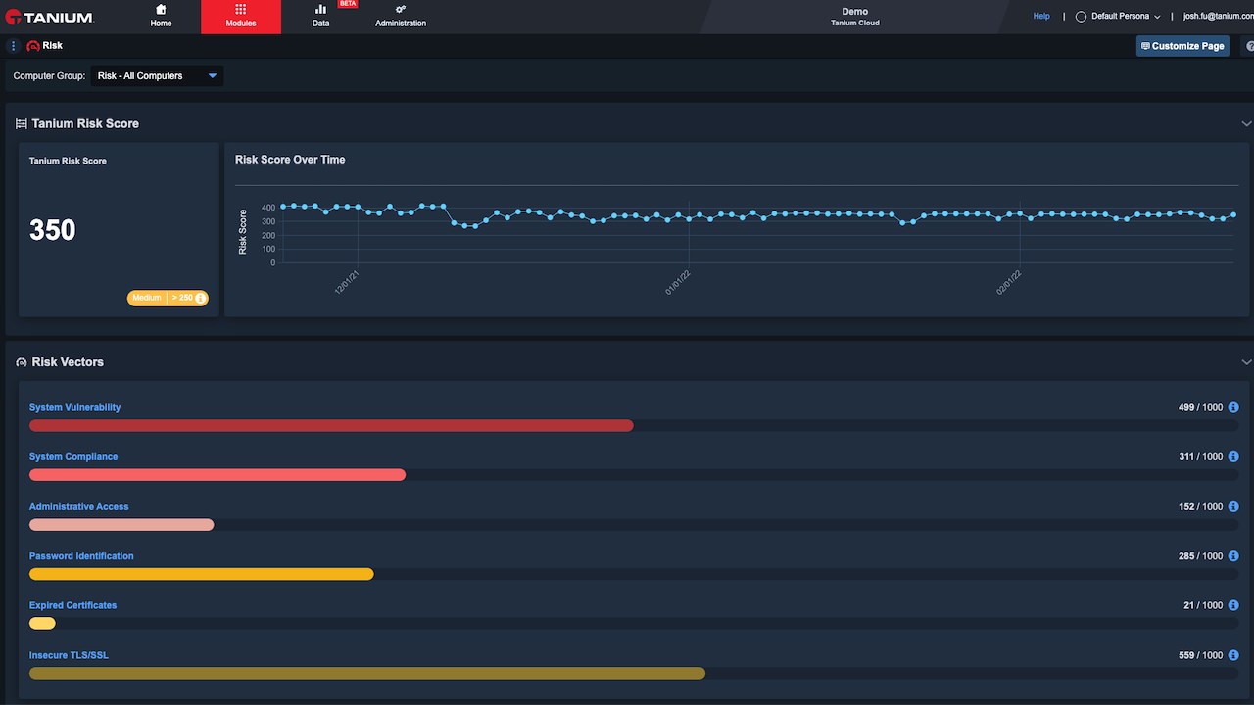The width and height of the screenshot is (1254, 705).
Task: Click the System Vulnerability progress bar
Action: (x=634, y=426)
